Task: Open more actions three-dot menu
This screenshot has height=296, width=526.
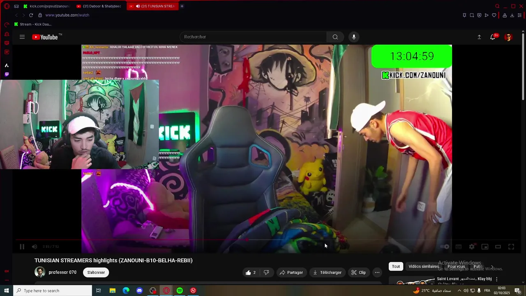Action: click(377, 272)
